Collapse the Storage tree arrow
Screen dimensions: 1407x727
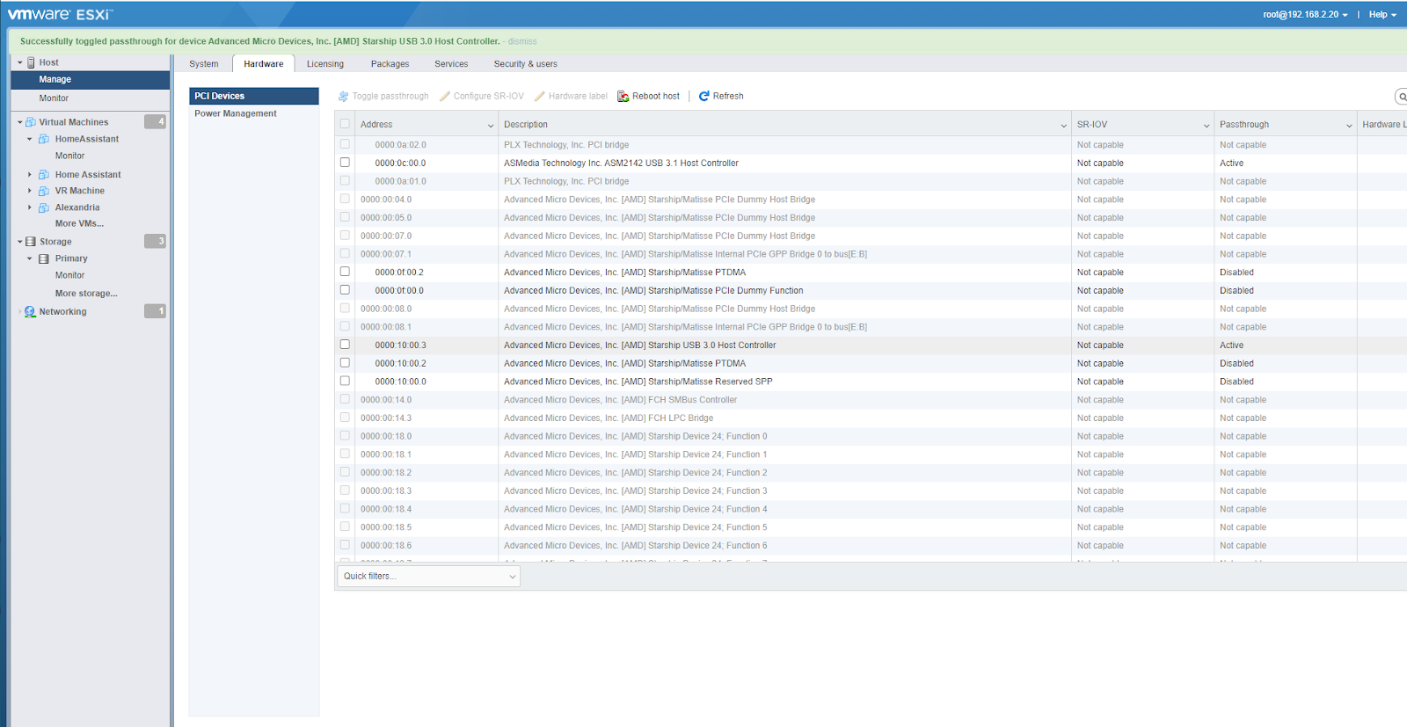pos(20,242)
